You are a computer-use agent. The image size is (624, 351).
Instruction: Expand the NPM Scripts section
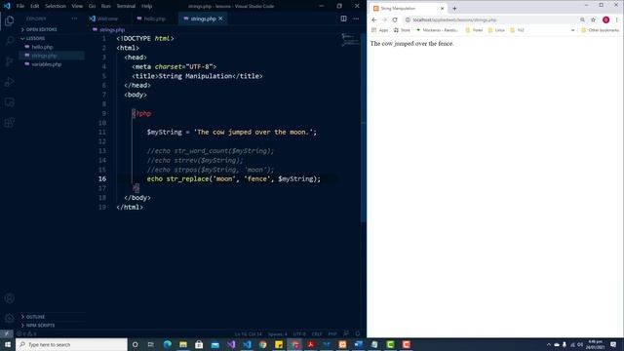point(39,326)
